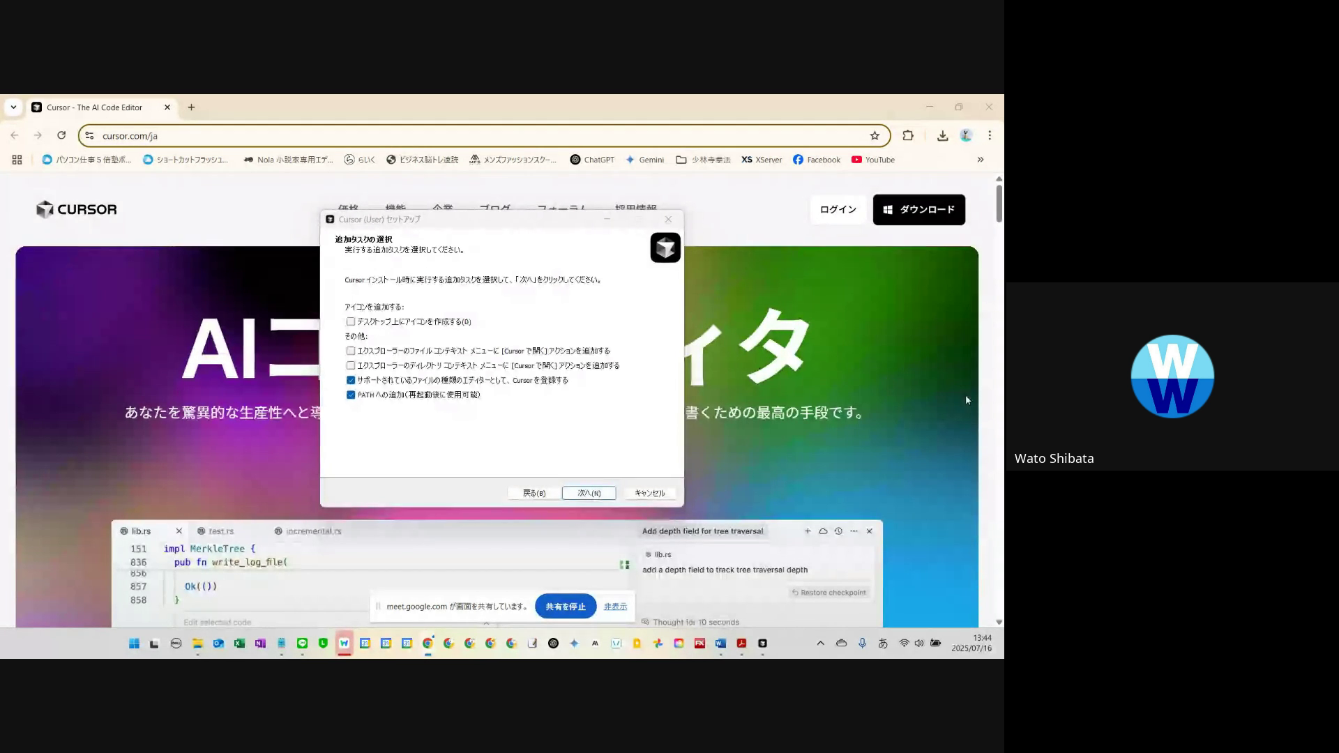This screenshot has height=753, width=1339.
Task: Open the browser extensions puzzle icon
Action: coord(907,135)
